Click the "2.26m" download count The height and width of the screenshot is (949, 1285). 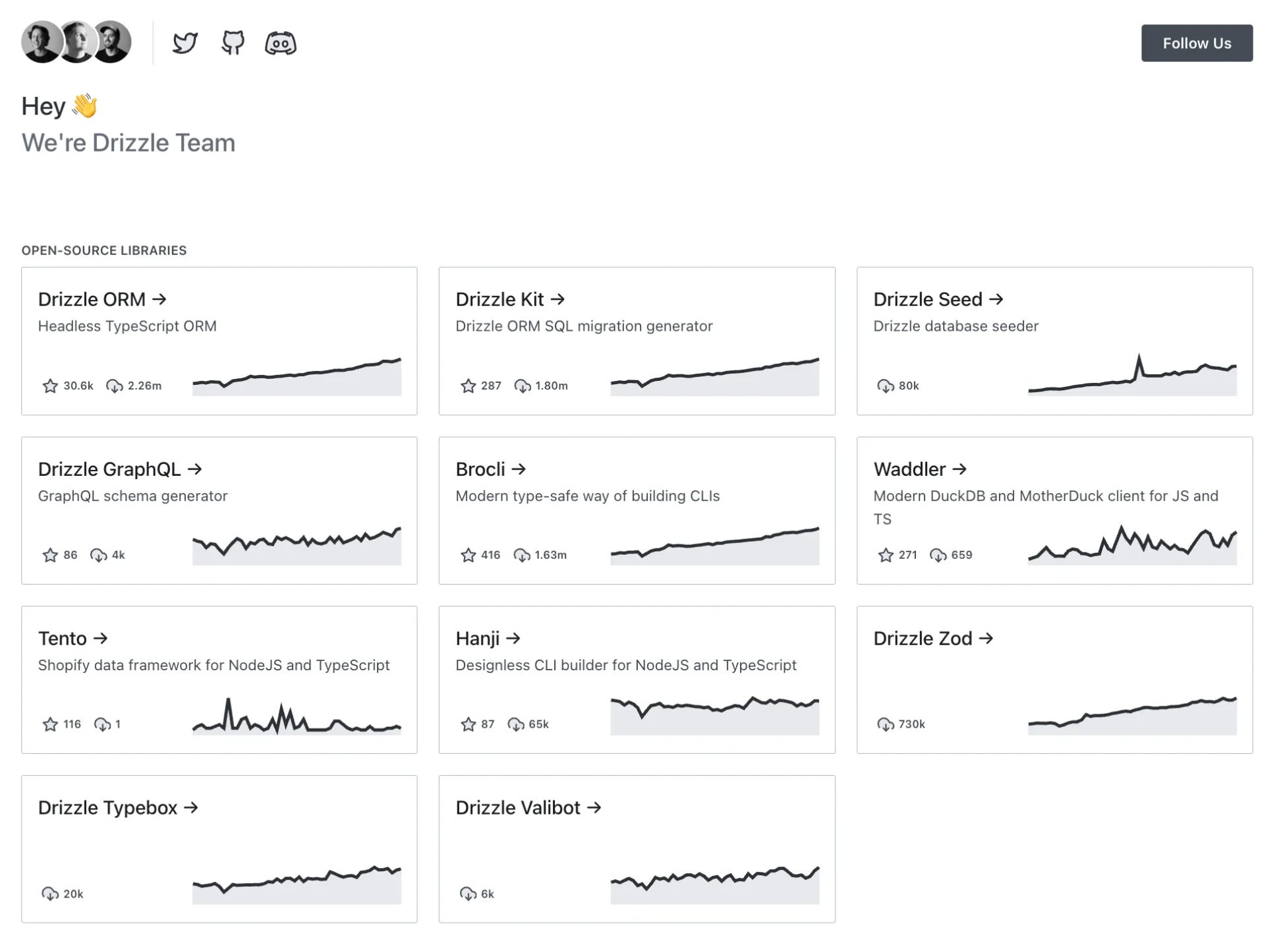144,386
